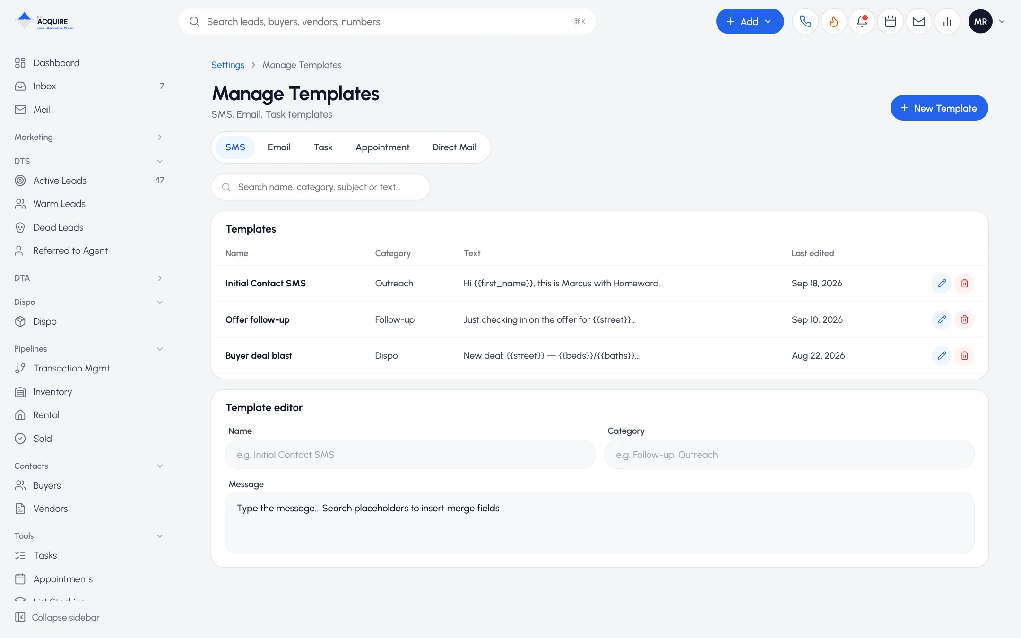Edit the Offer follow-up template
The width and height of the screenshot is (1021, 638).
pos(942,319)
